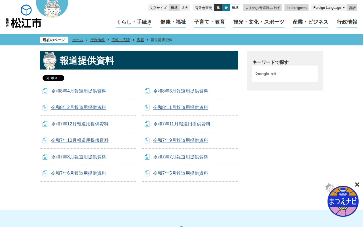Image resolution: width=363 pixels, height=227 pixels.
Task: Click the for foreigners button
Action: point(296,8)
